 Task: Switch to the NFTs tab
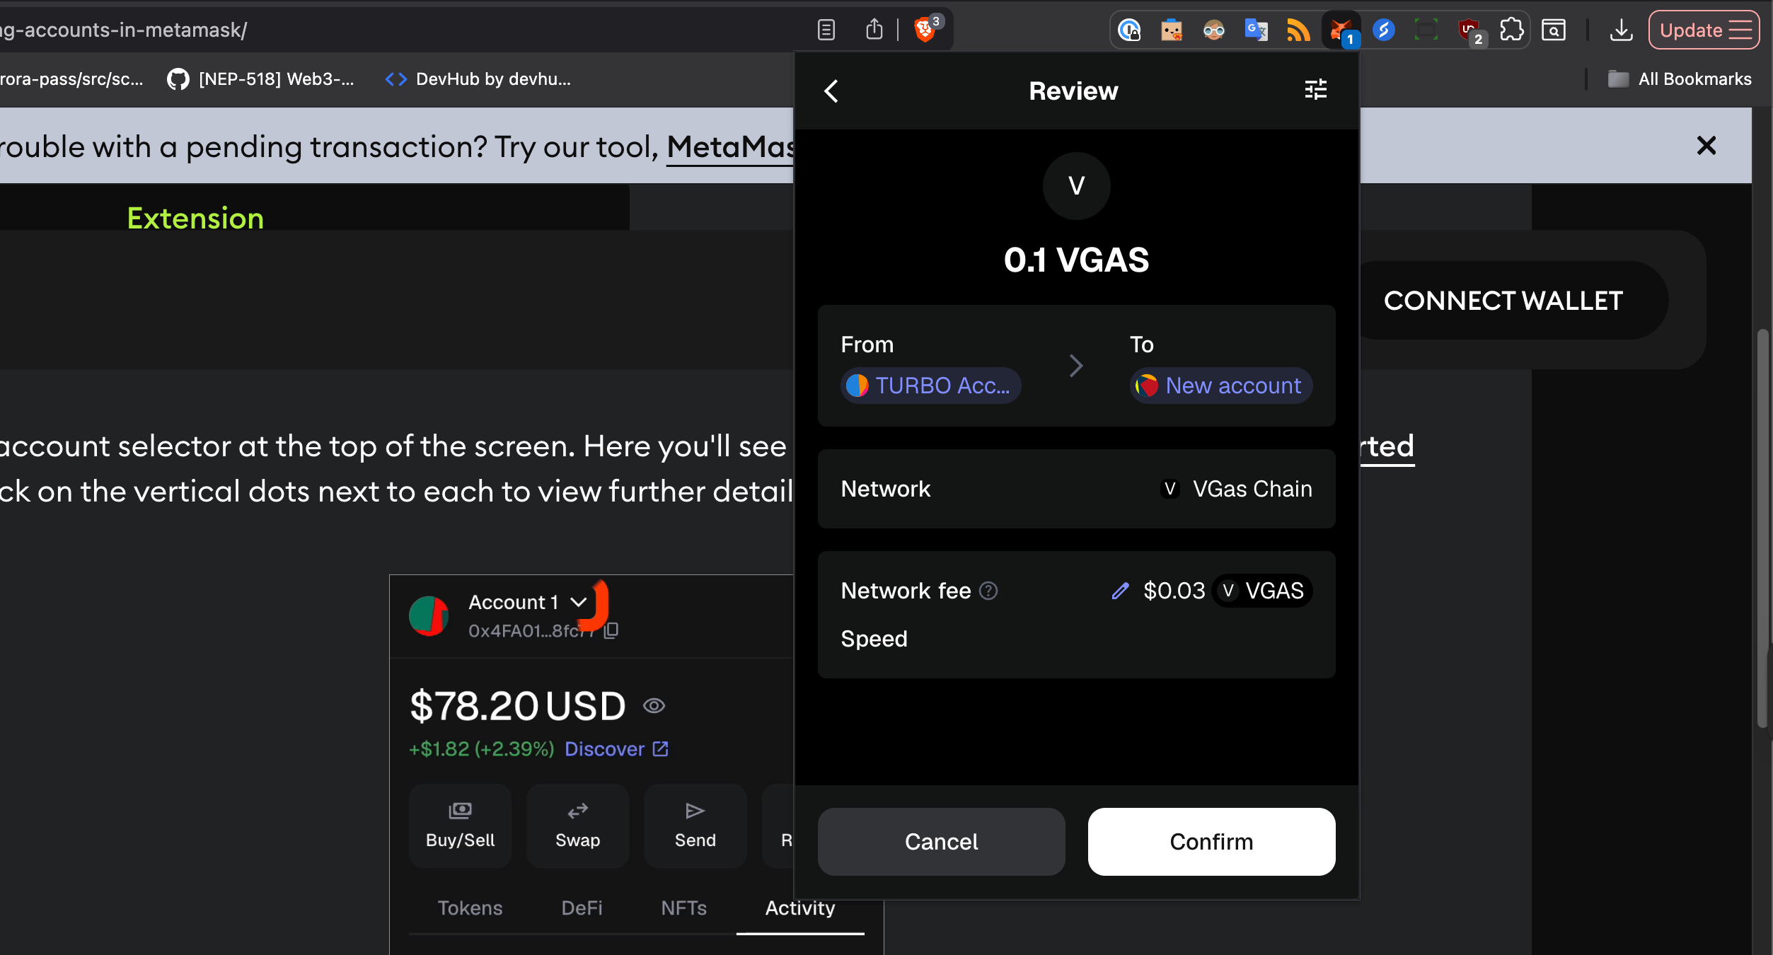point(684,908)
